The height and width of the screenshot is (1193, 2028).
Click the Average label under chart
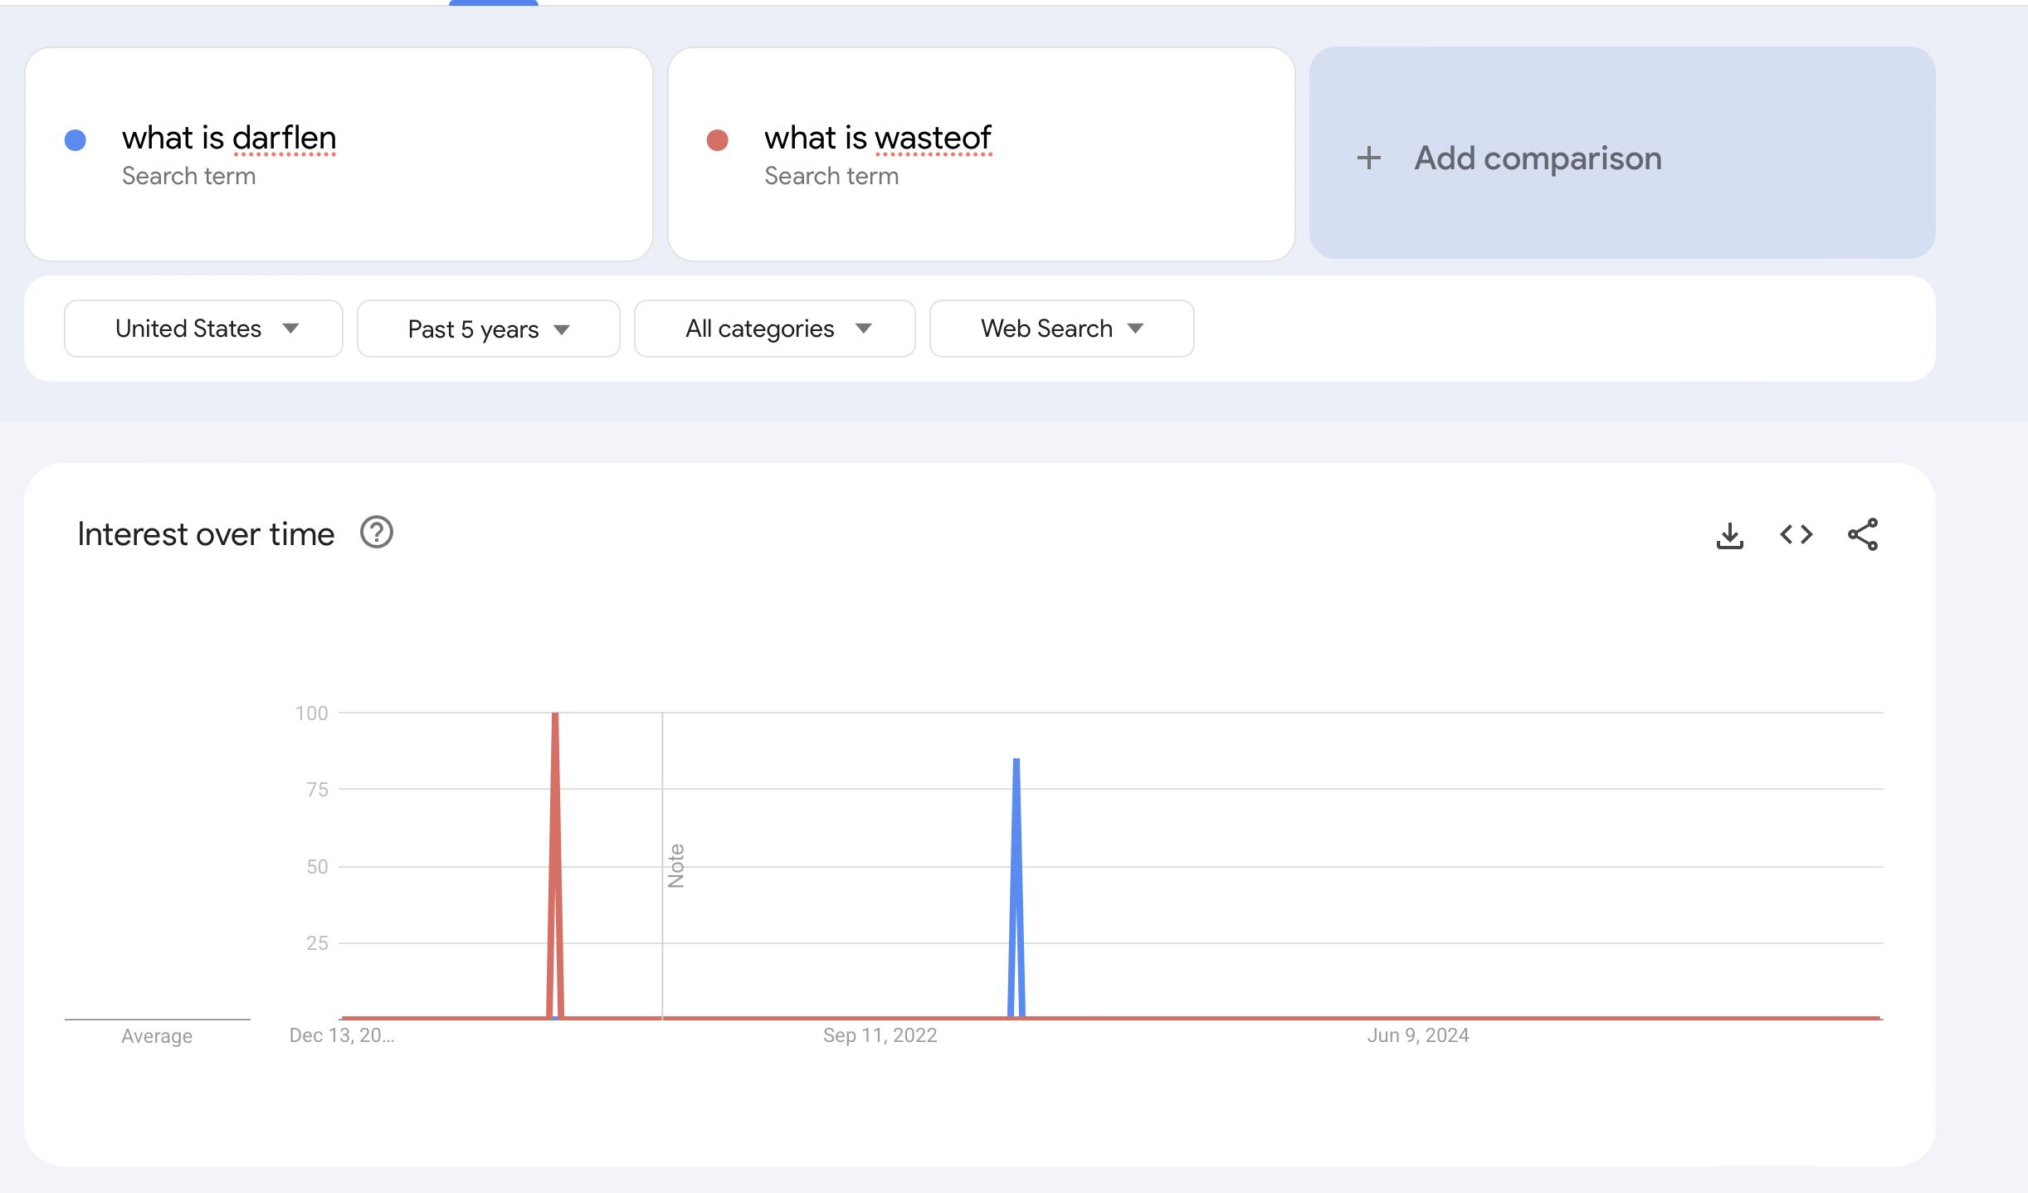157,1036
